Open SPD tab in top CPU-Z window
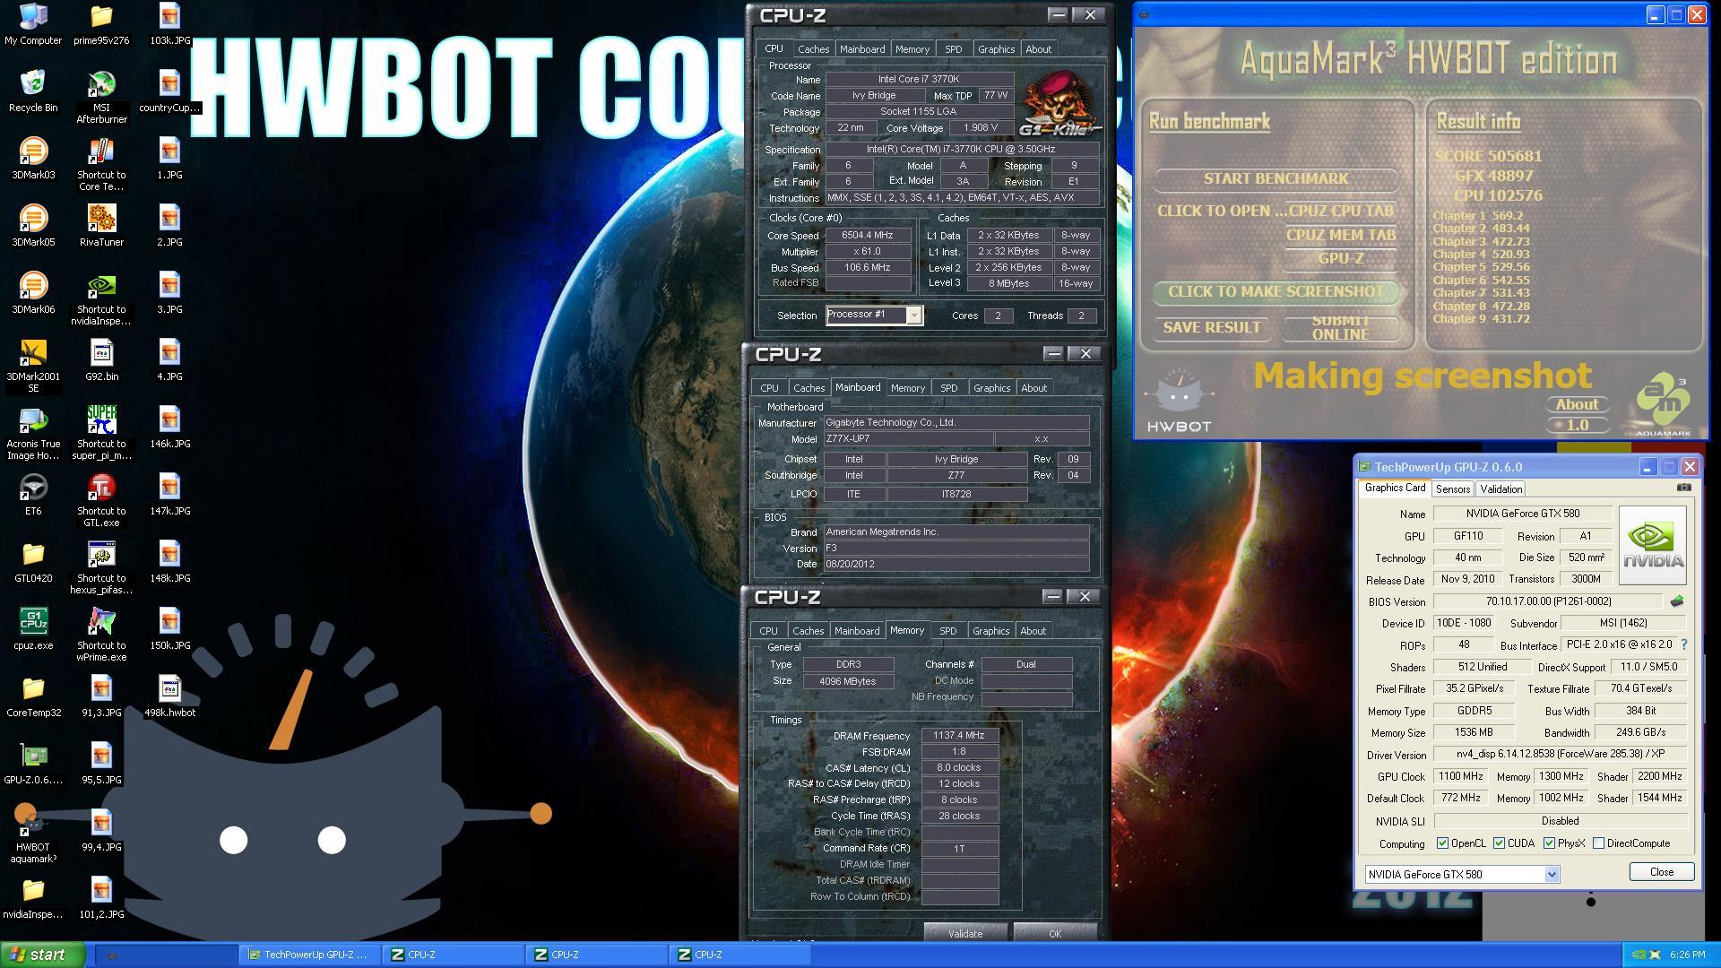The width and height of the screenshot is (1721, 968). pos(953,49)
